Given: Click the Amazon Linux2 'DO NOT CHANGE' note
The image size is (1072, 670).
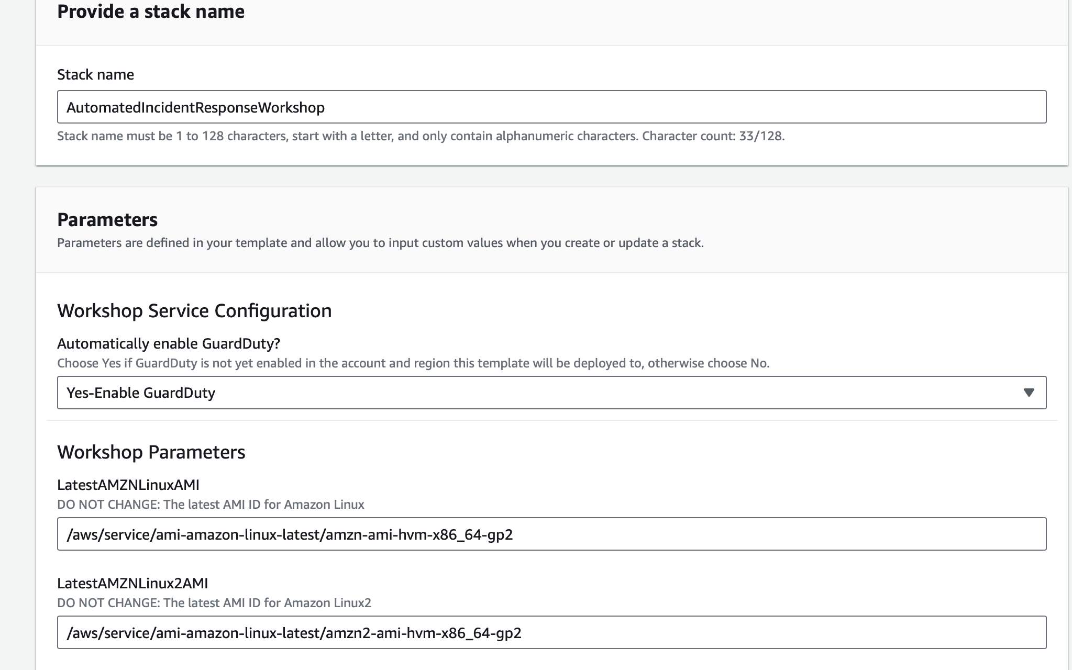Looking at the screenshot, I should point(214,603).
